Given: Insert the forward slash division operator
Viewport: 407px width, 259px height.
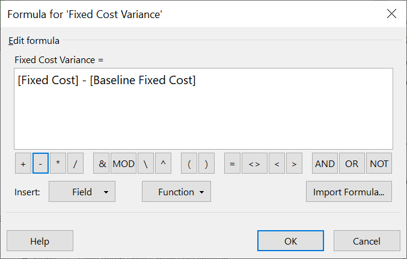Looking at the screenshot, I should 75,163.
